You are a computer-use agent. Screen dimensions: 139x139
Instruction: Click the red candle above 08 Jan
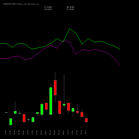click(60, 107)
